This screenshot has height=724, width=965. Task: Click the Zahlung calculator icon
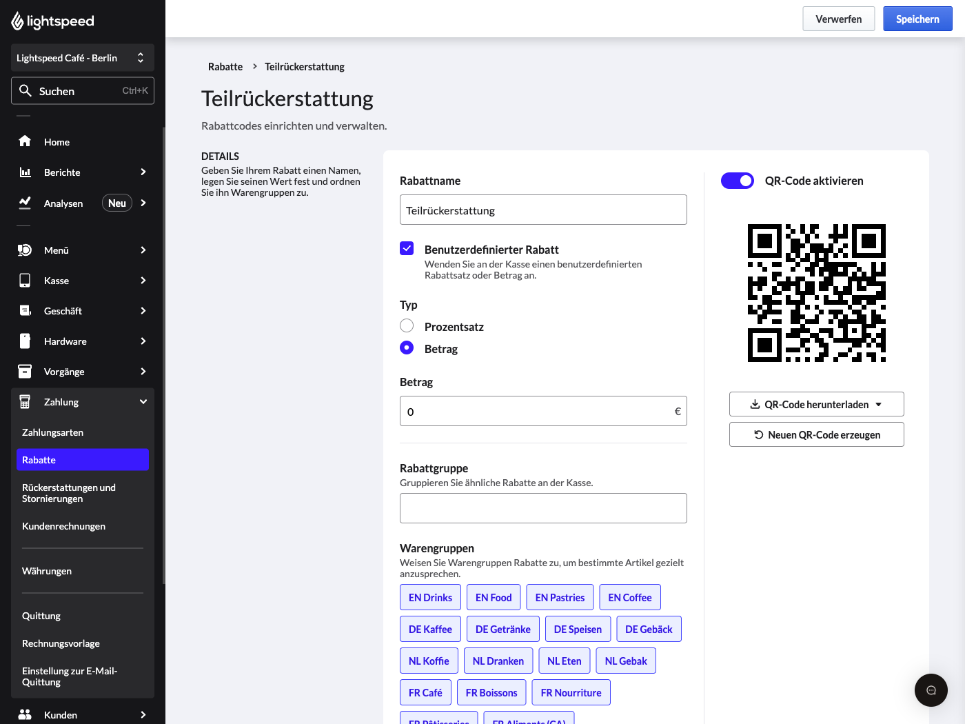[x=25, y=401]
